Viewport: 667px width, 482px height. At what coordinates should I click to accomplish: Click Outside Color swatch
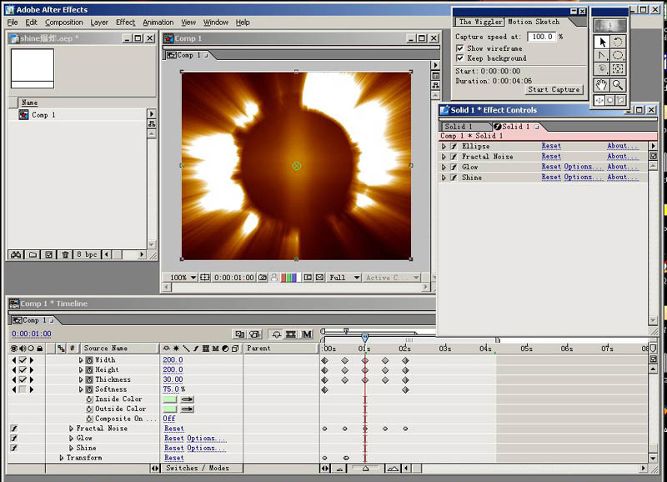pyautogui.click(x=169, y=409)
